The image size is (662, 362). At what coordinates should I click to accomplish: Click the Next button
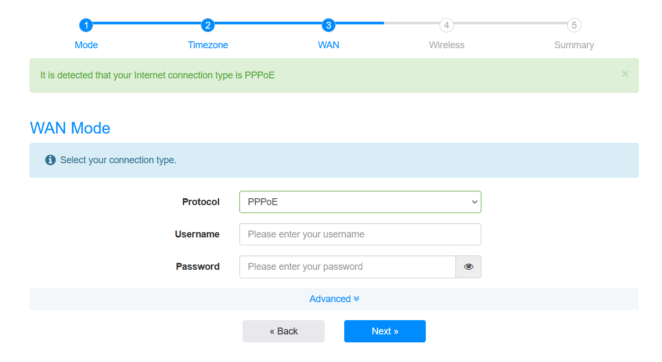coord(385,331)
